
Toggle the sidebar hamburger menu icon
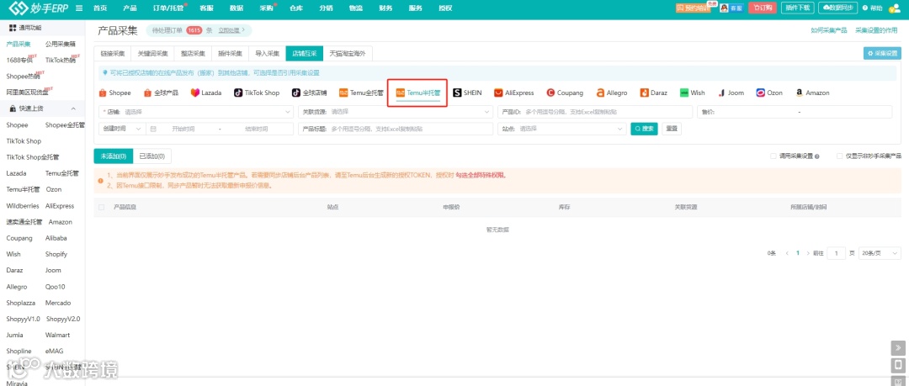click(x=79, y=8)
